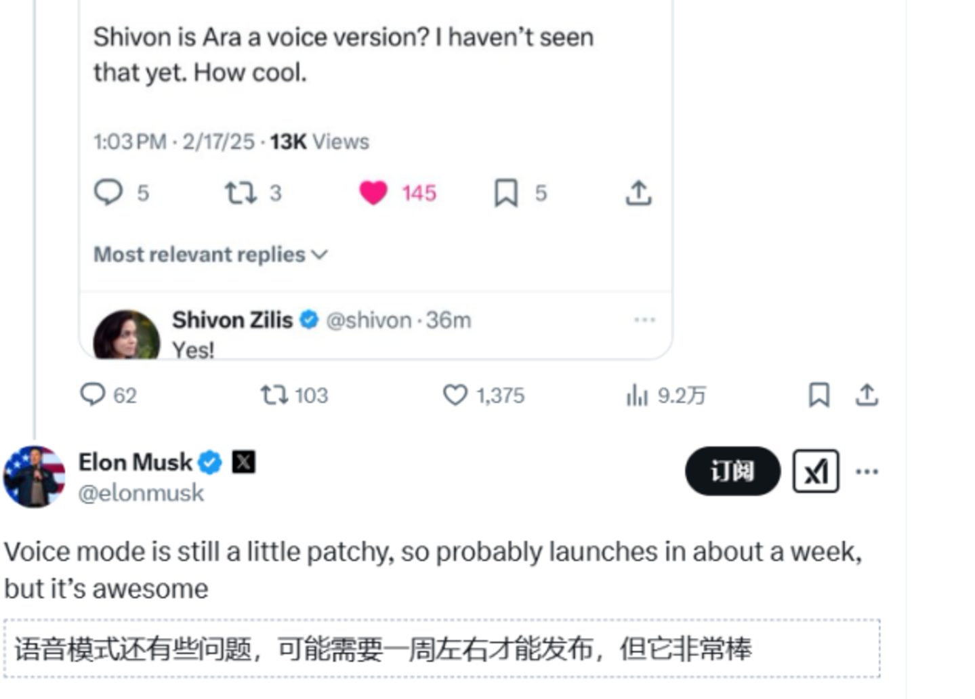Share the outer tweet
Image resolution: width=975 pixels, height=699 pixels.
[x=867, y=394]
